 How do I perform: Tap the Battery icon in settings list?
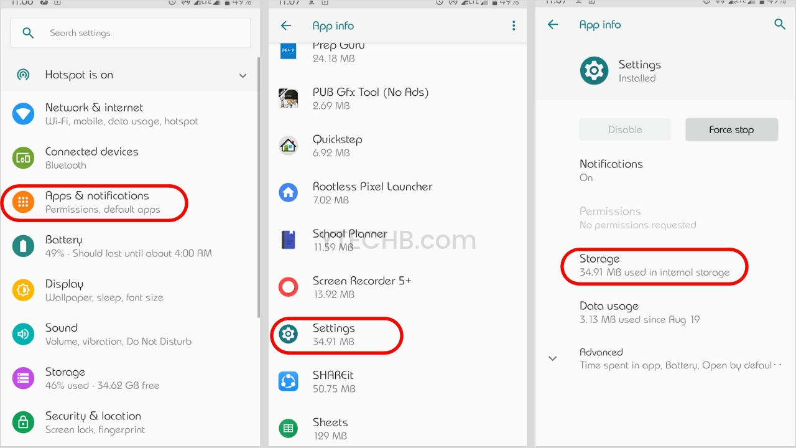tap(24, 246)
